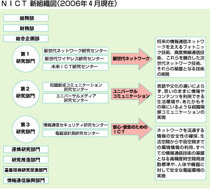Screen dimensions: 210x190
Task: Click the 研究推進部門 box
Action: pyautogui.click(x=26, y=160)
